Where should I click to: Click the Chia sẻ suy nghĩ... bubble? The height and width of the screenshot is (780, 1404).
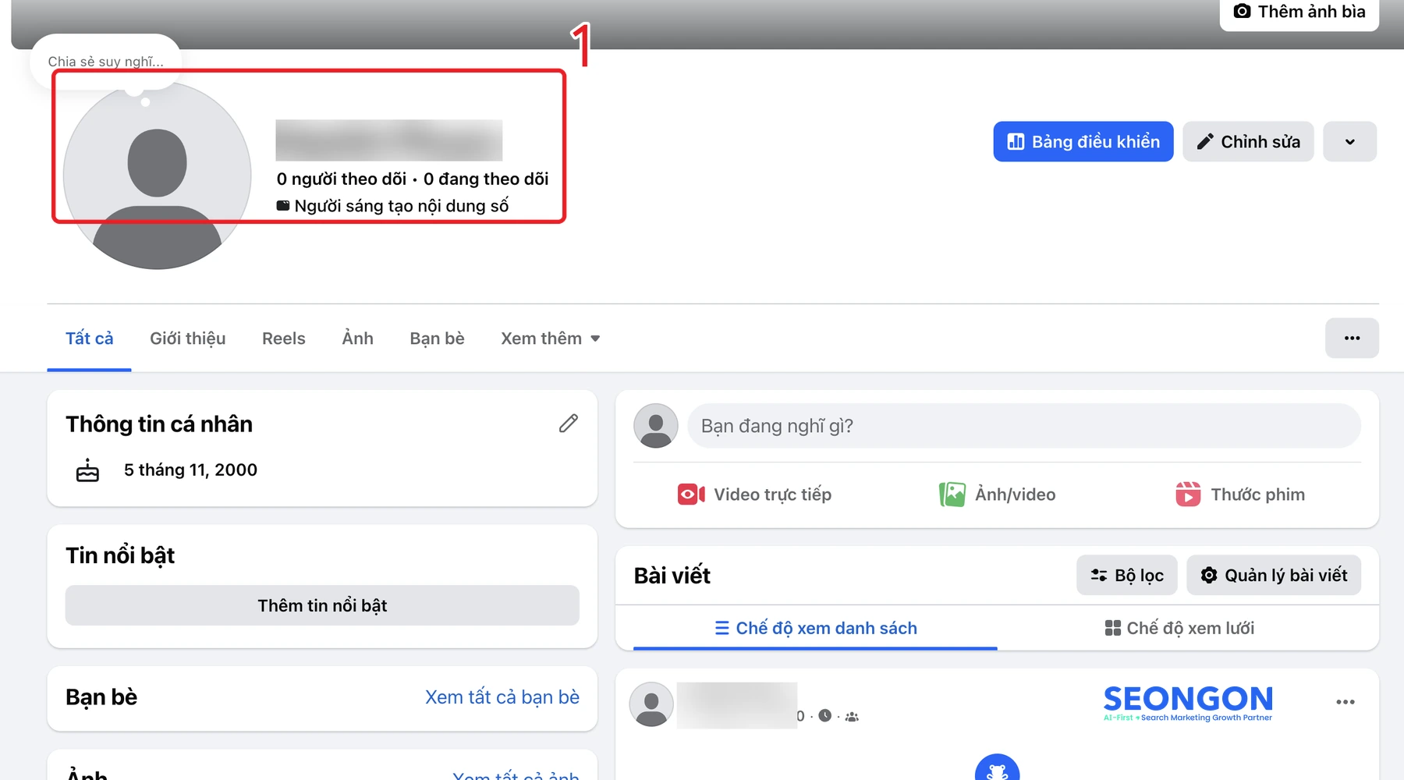(x=106, y=62)
